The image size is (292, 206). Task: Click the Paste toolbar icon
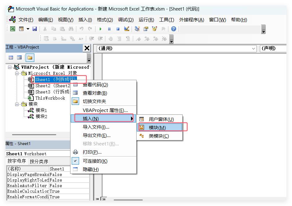pyautogui.click(x=62, y=29)
